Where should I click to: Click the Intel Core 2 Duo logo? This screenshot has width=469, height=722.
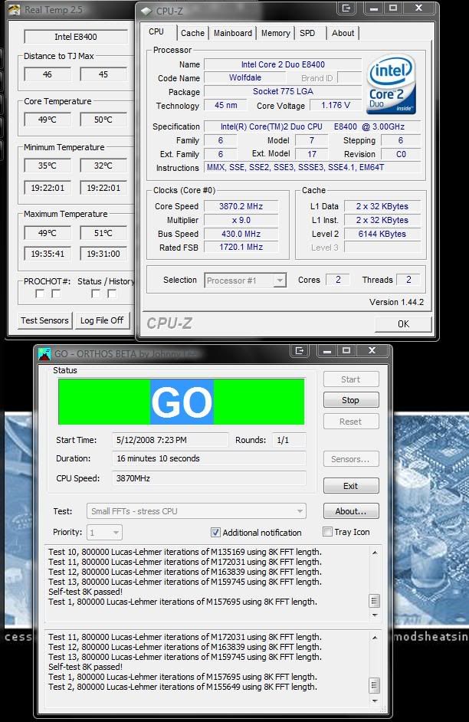(x=392, y=84)
